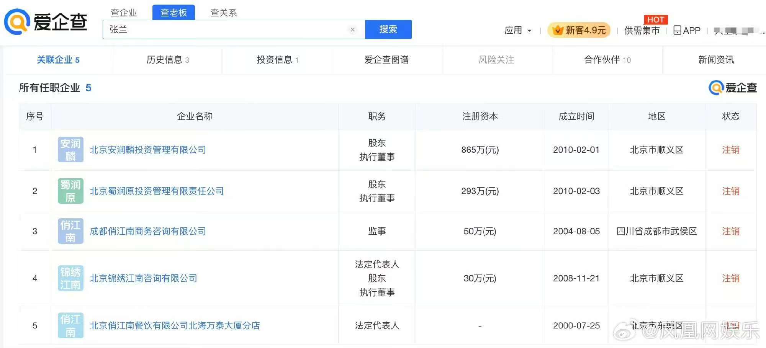This screenshot has width=766, height=348.
Task: Click the 50万(元) capital cell
Action: point(480,231)
